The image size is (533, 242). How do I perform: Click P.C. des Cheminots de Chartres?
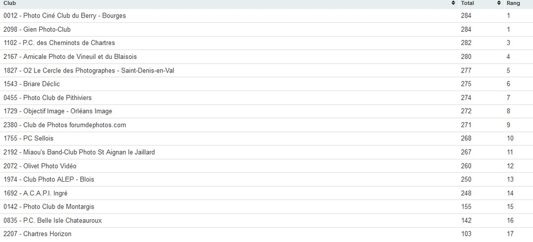(x=59, y=43)
